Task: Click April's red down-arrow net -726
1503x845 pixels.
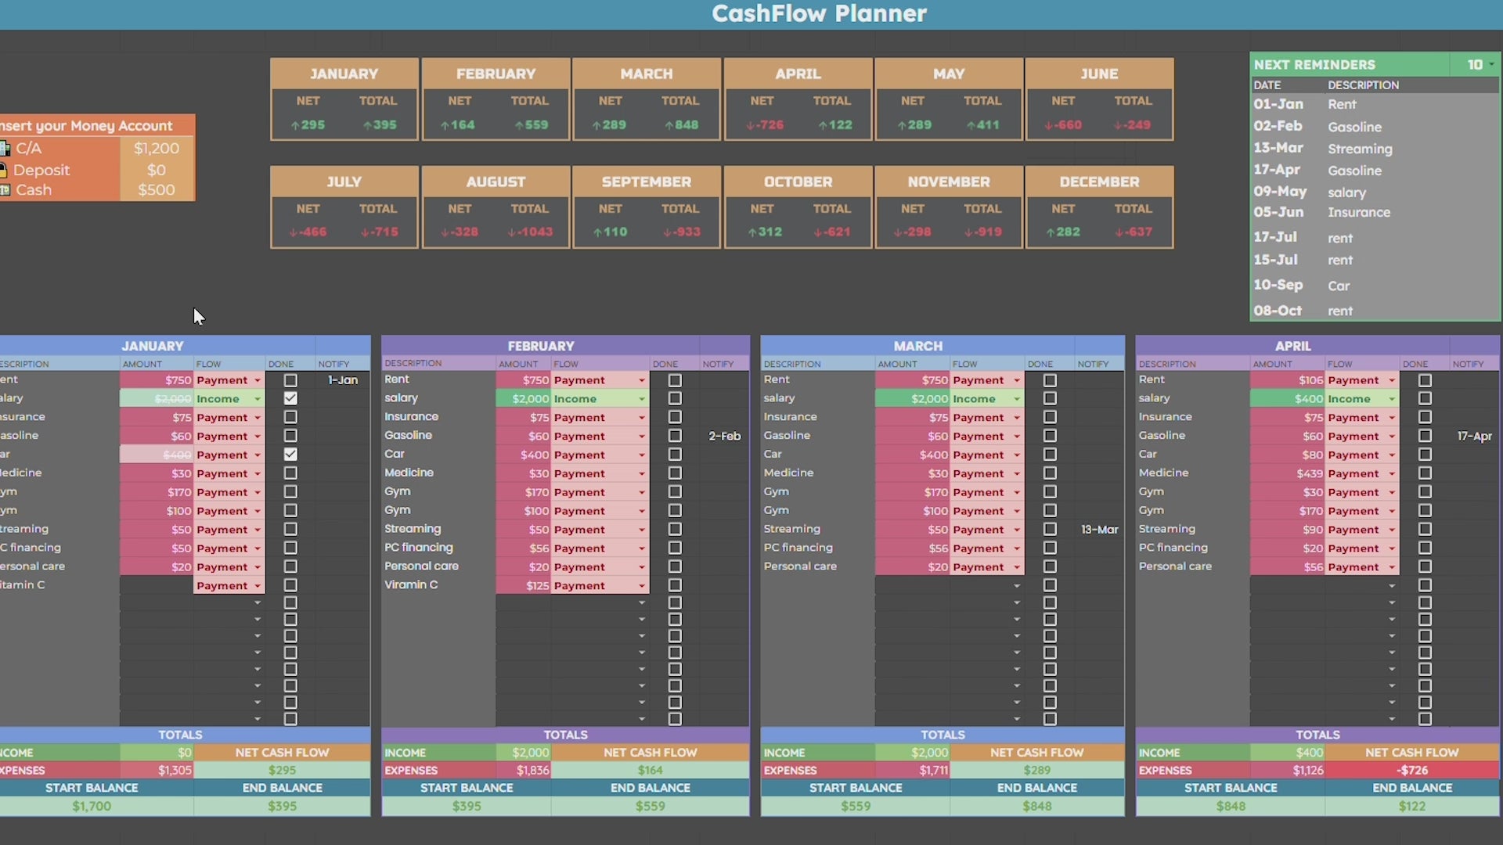Action: point(764,125)
